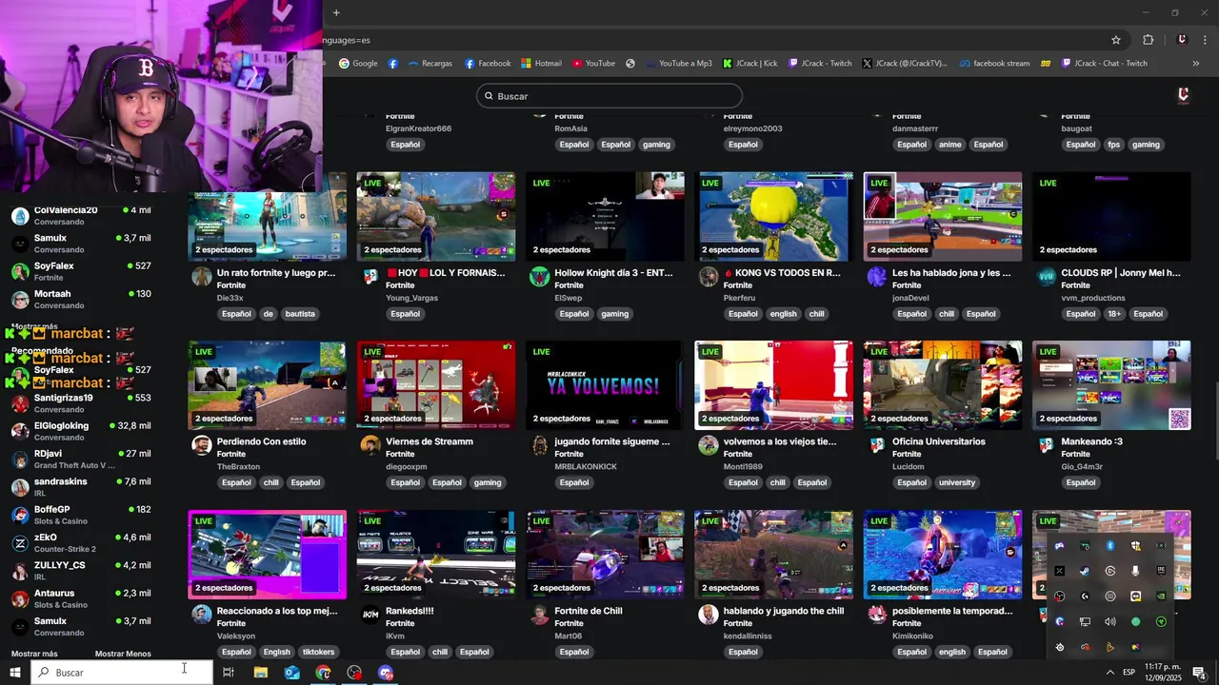Viewport: 1219px width, 685px height.
Task: Click the Windows Start button
Action: point(14,673)
